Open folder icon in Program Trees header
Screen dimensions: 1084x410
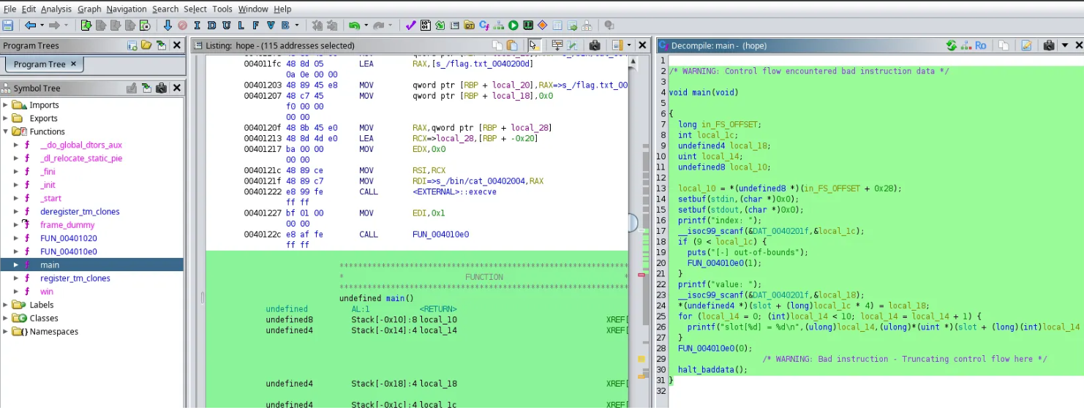[x=146, y=45]
